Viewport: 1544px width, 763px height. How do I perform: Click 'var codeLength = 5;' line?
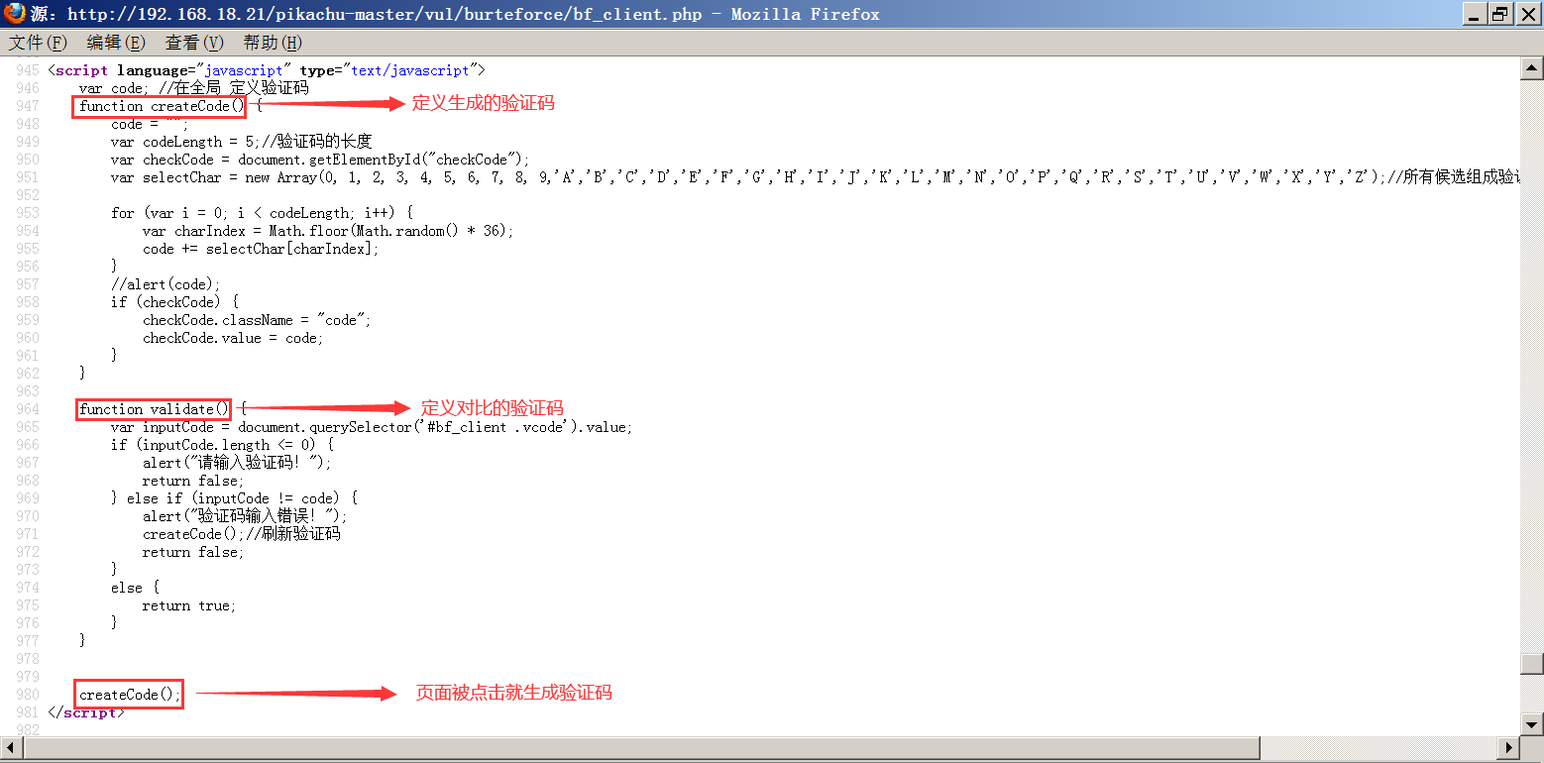pyautogui.click(x=242, y=142)
